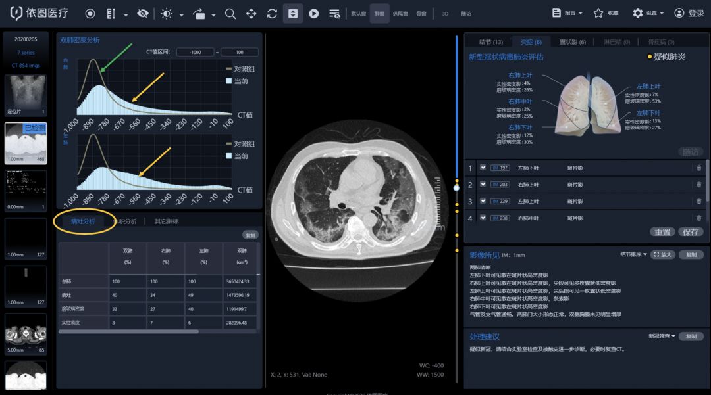711x395 pixels.
Task: Open the 报告 report menu
Action: pyautogui.click(x=567, y=13)
